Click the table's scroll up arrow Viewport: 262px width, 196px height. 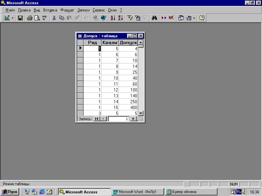point(141,42)
